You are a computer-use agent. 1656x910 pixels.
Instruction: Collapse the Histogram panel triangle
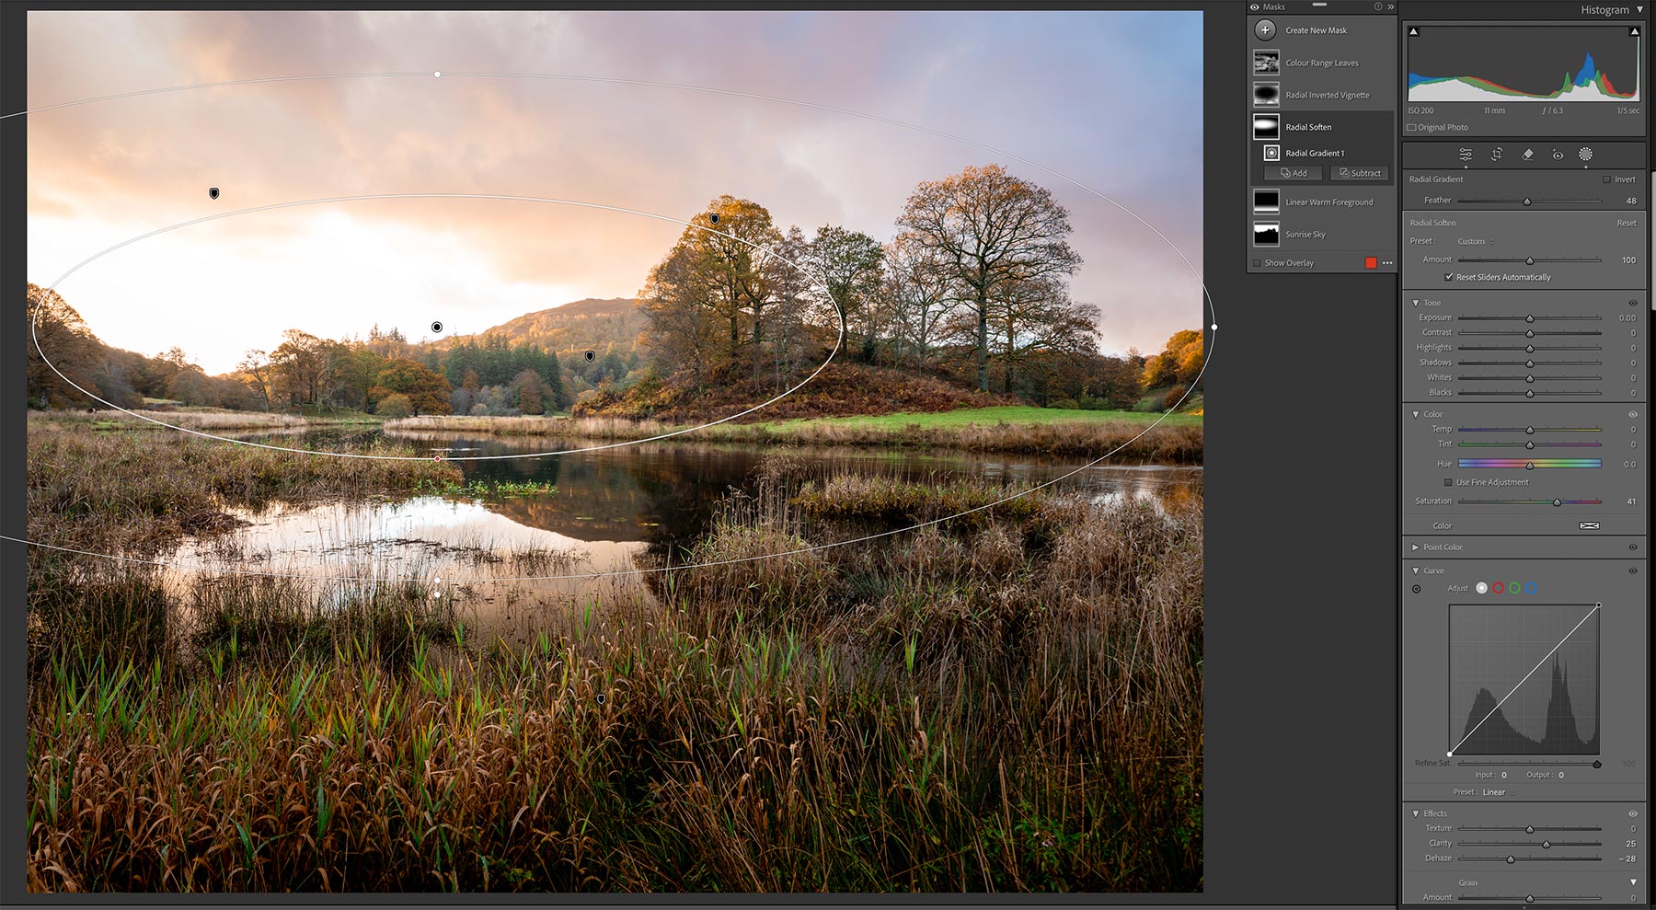[1639, 10]
